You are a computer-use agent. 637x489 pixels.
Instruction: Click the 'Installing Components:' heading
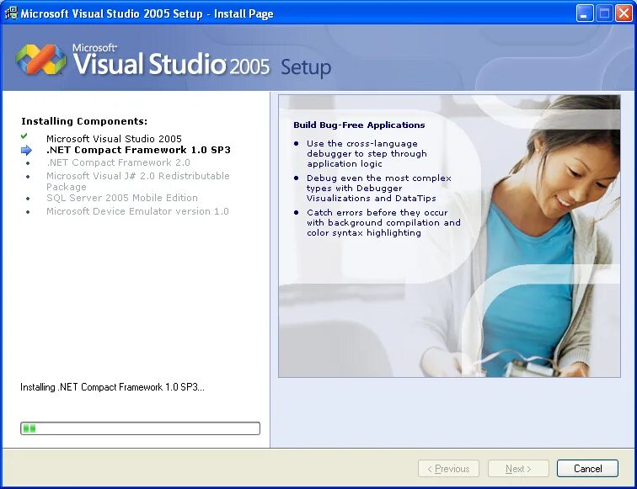click(84, 121)
